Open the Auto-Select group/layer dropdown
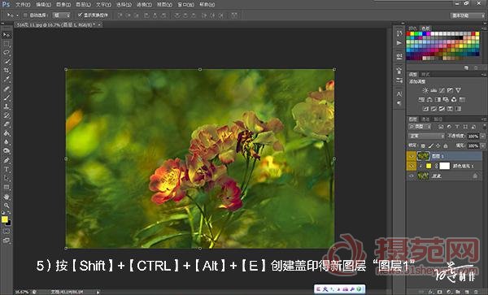Screen dimensions: 488x295 coord(62,15)
